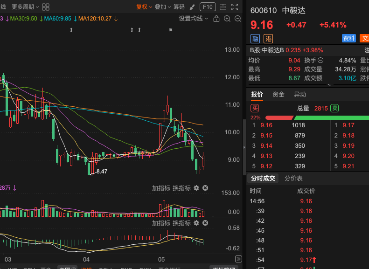Image resolution: width=369 pixels, height=269 pixels.
Task: Switch to the 报价 tab
Action: 257,95
